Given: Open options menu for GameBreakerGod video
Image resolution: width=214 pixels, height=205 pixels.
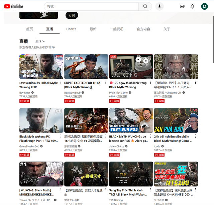Looking at the screenshot, I should (x=61, y=136).
